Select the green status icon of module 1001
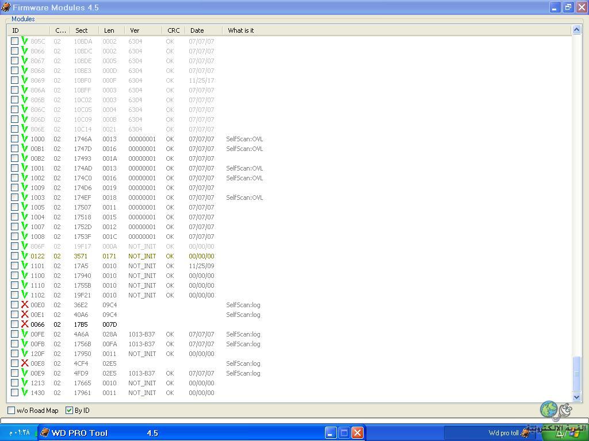 [25, 168]
